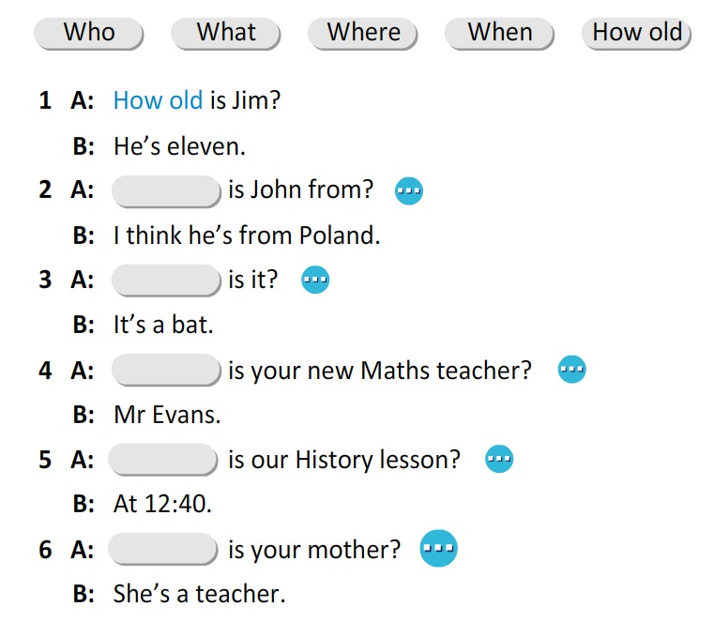Pick the "What" word chip

pyautogui.click(x=226, y=33)
